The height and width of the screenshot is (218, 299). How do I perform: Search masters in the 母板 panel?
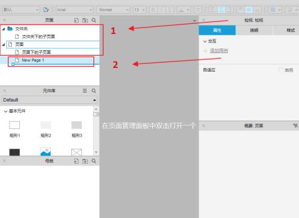coord(94,161)
